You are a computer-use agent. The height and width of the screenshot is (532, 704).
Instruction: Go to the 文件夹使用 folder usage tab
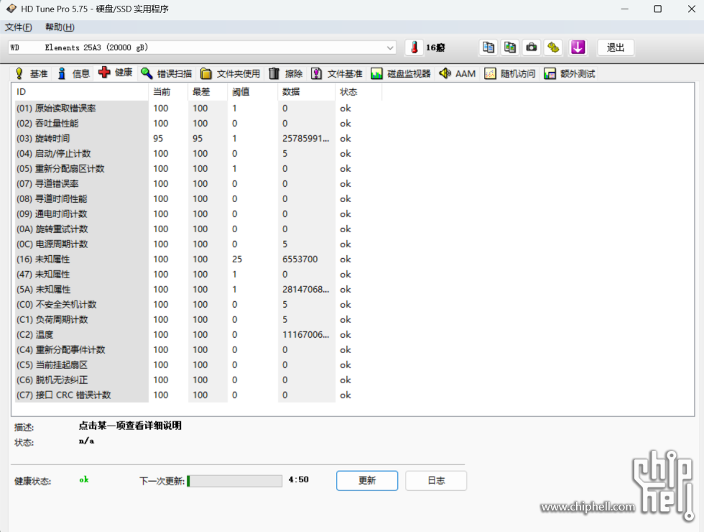coord(230,73)
